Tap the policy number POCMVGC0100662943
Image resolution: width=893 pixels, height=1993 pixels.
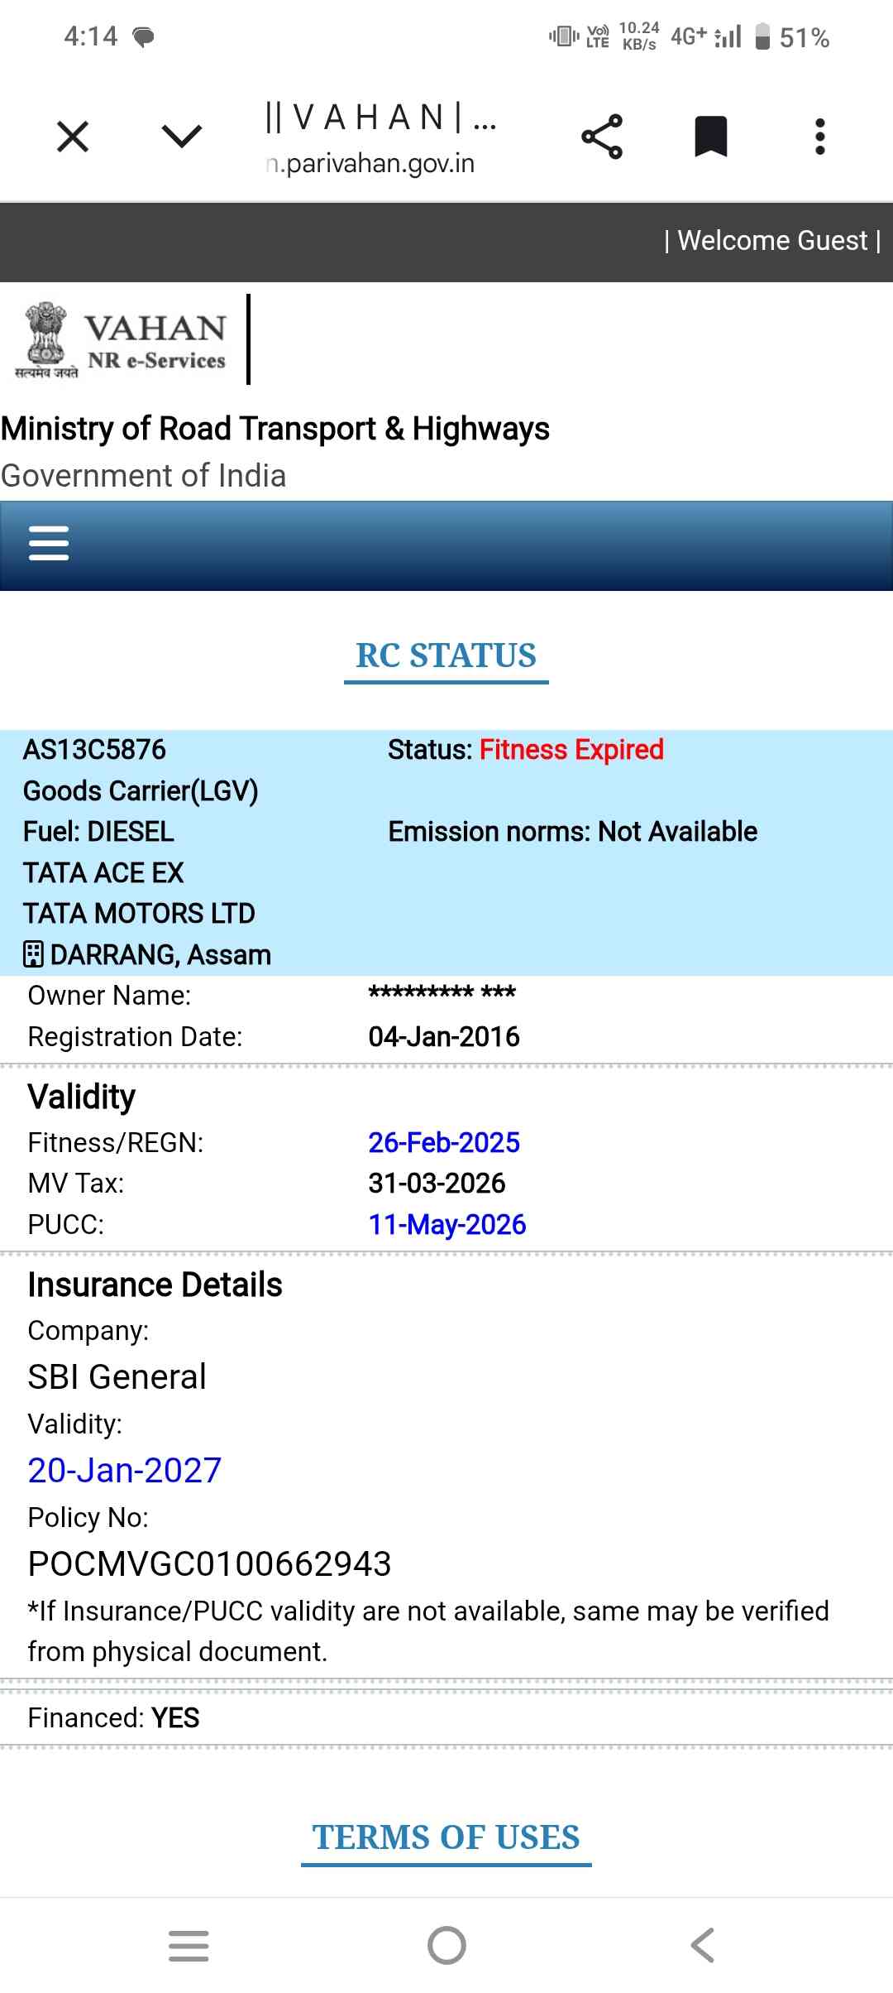pyautogui.click(x=210, y=1564)
